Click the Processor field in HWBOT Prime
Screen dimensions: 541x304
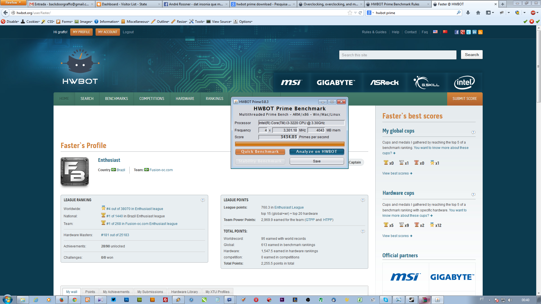pyautogui.click(x=301, y=123)
